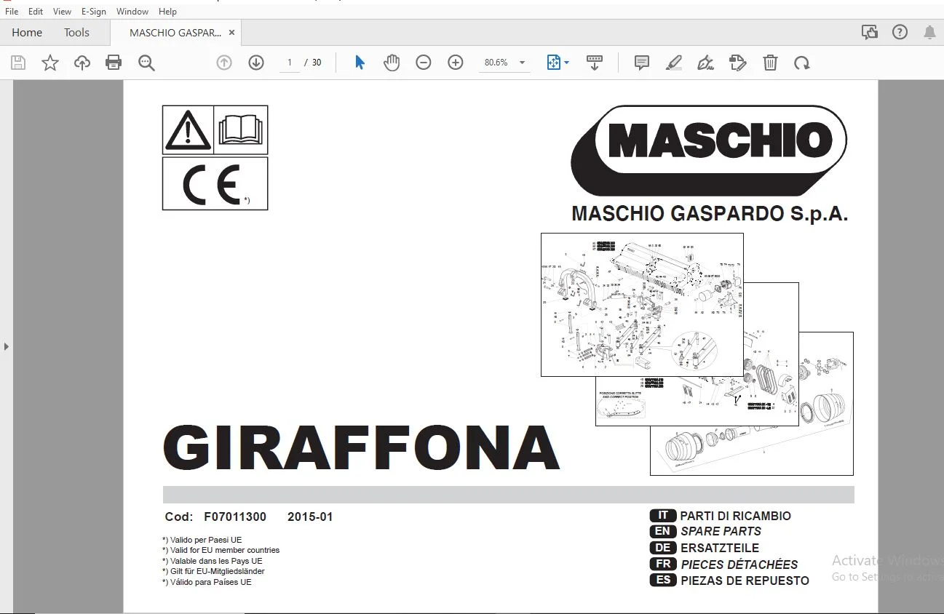Click 'SPARE PARTS' text
The image size is (944, 614).
coord(721,532)
